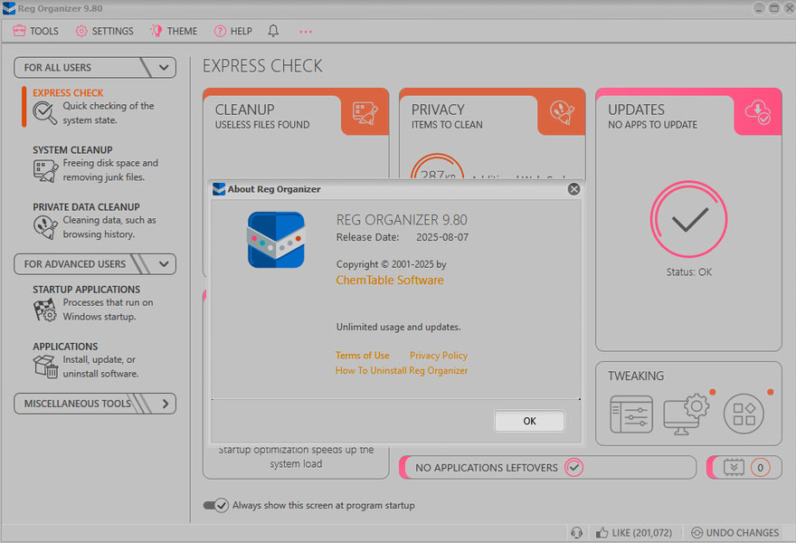Click the No Applications Leftovers bar

548,467
